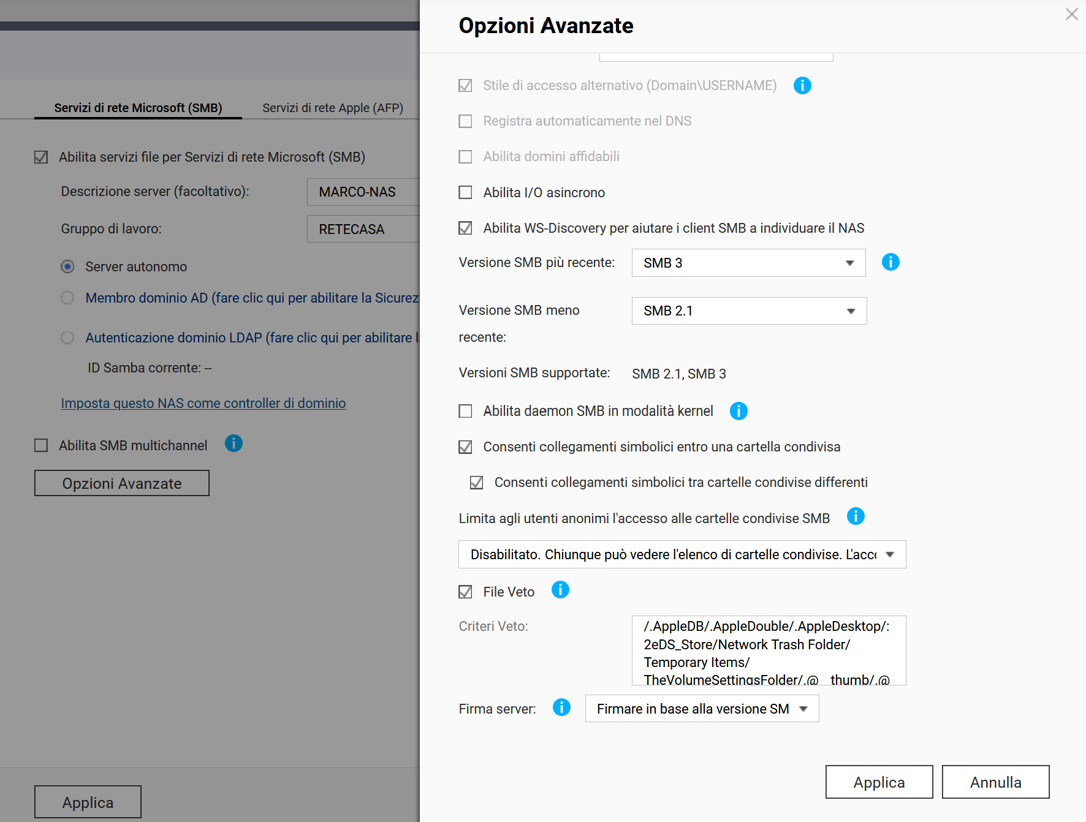
Task: Click info icon next to SMB multichannel
Action: pyautogui.click(x=234, y=443)
